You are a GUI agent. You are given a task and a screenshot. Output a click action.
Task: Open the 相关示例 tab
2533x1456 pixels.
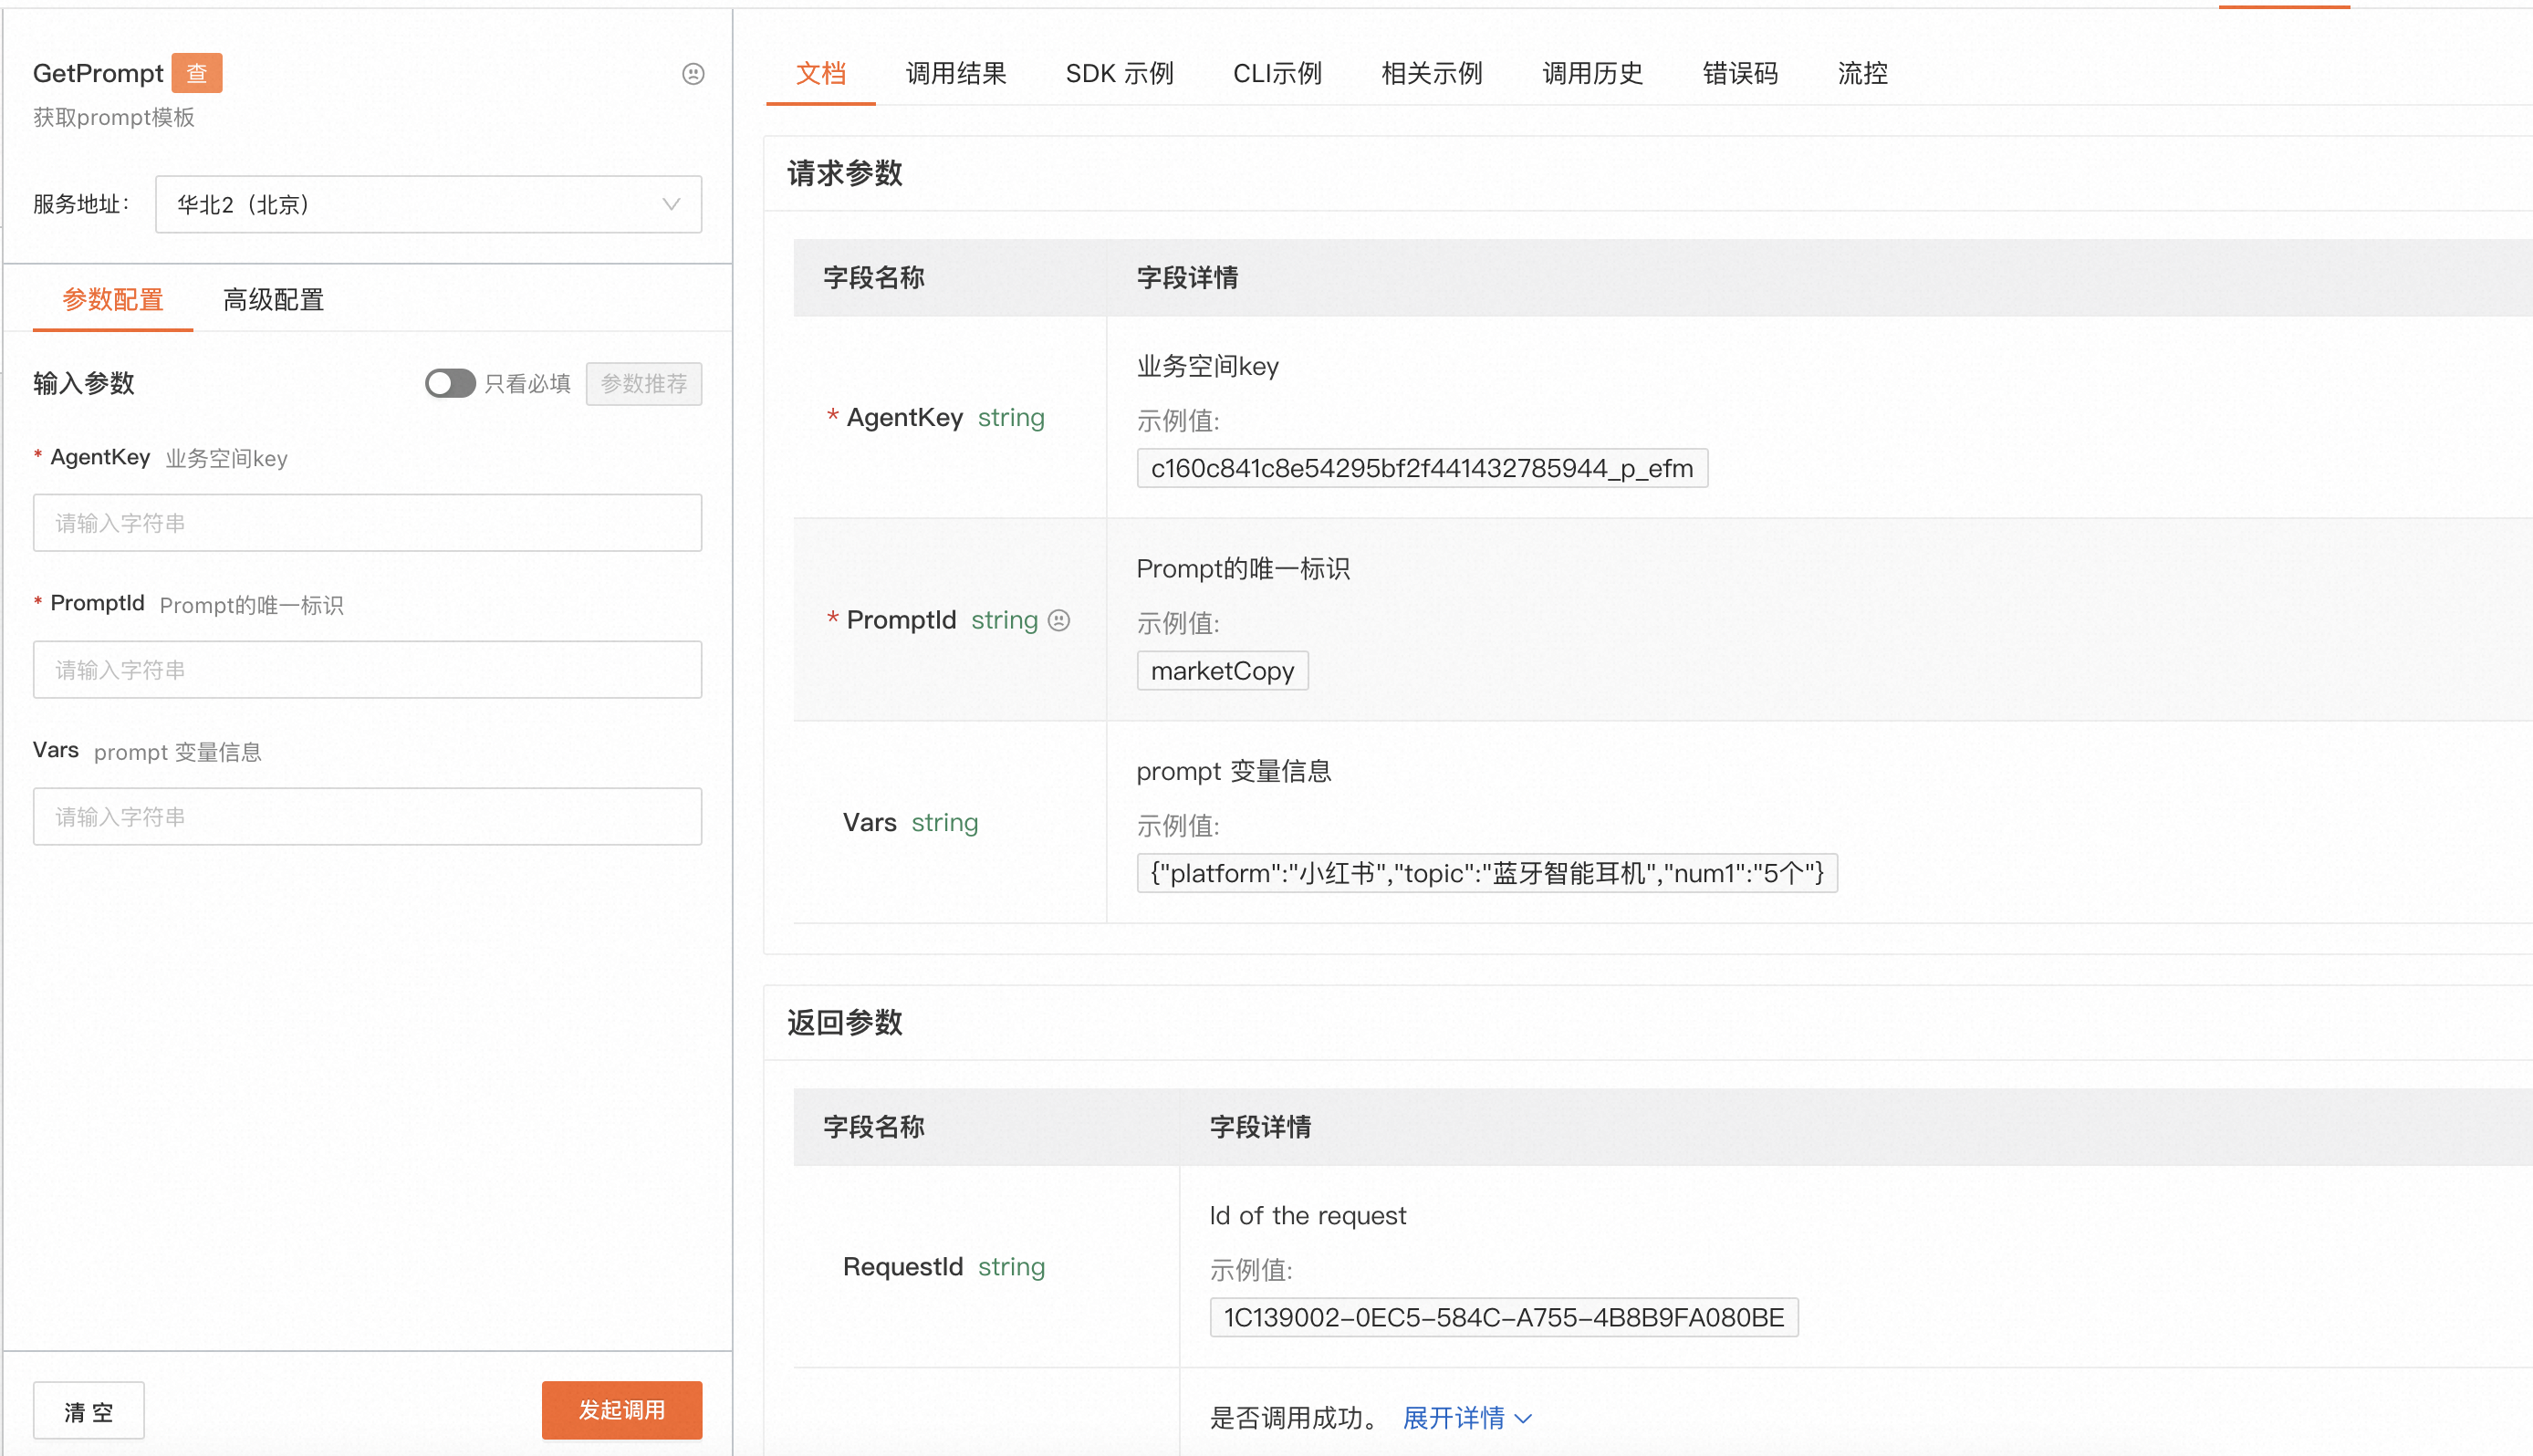pyautogui.click(x=1432, y=73)
